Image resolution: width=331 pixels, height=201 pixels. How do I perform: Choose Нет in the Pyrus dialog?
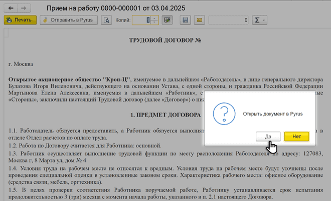296,136
